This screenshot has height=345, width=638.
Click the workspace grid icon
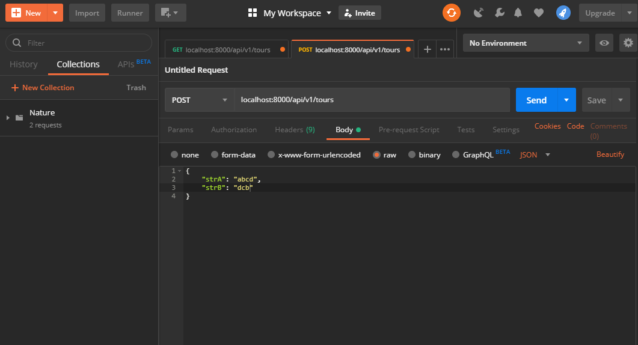click(x=253, y=13)
